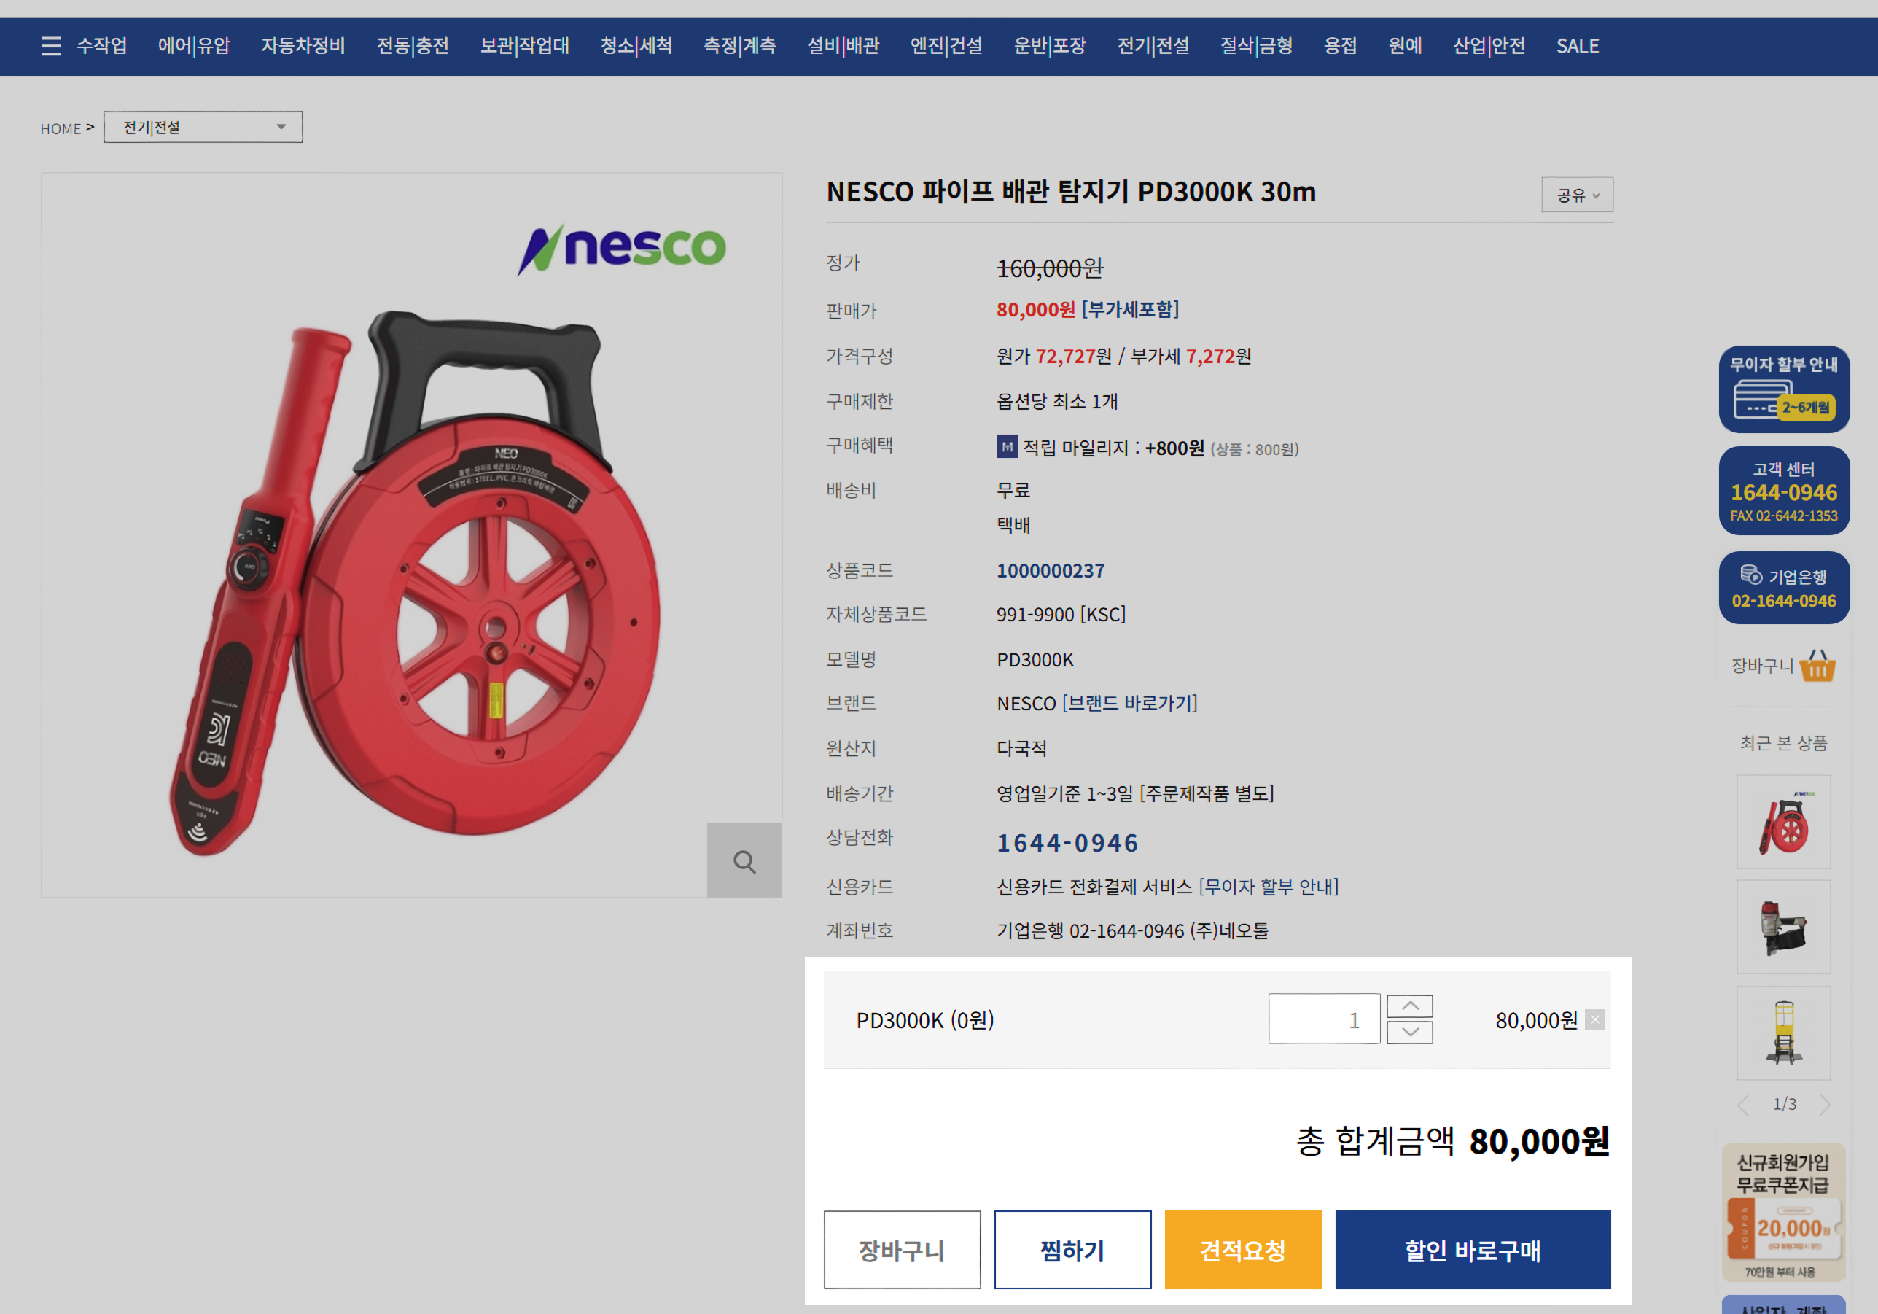The image size is (1878, 1314).
Task: Open the 엔진|건설 category
Action: tap(946, 46)
